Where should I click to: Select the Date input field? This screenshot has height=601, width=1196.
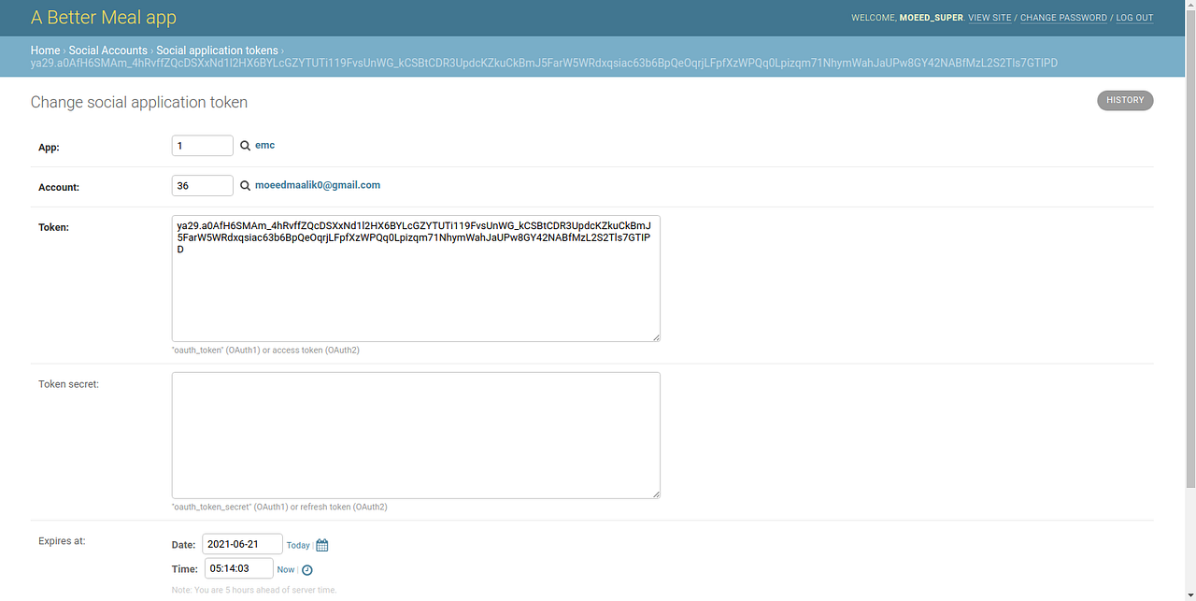(241, 544)
